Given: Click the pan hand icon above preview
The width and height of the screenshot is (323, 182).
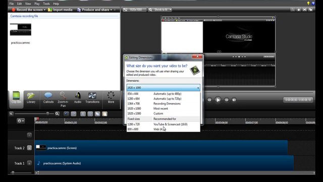Looking at the screenshot, I should pos(298,10).
